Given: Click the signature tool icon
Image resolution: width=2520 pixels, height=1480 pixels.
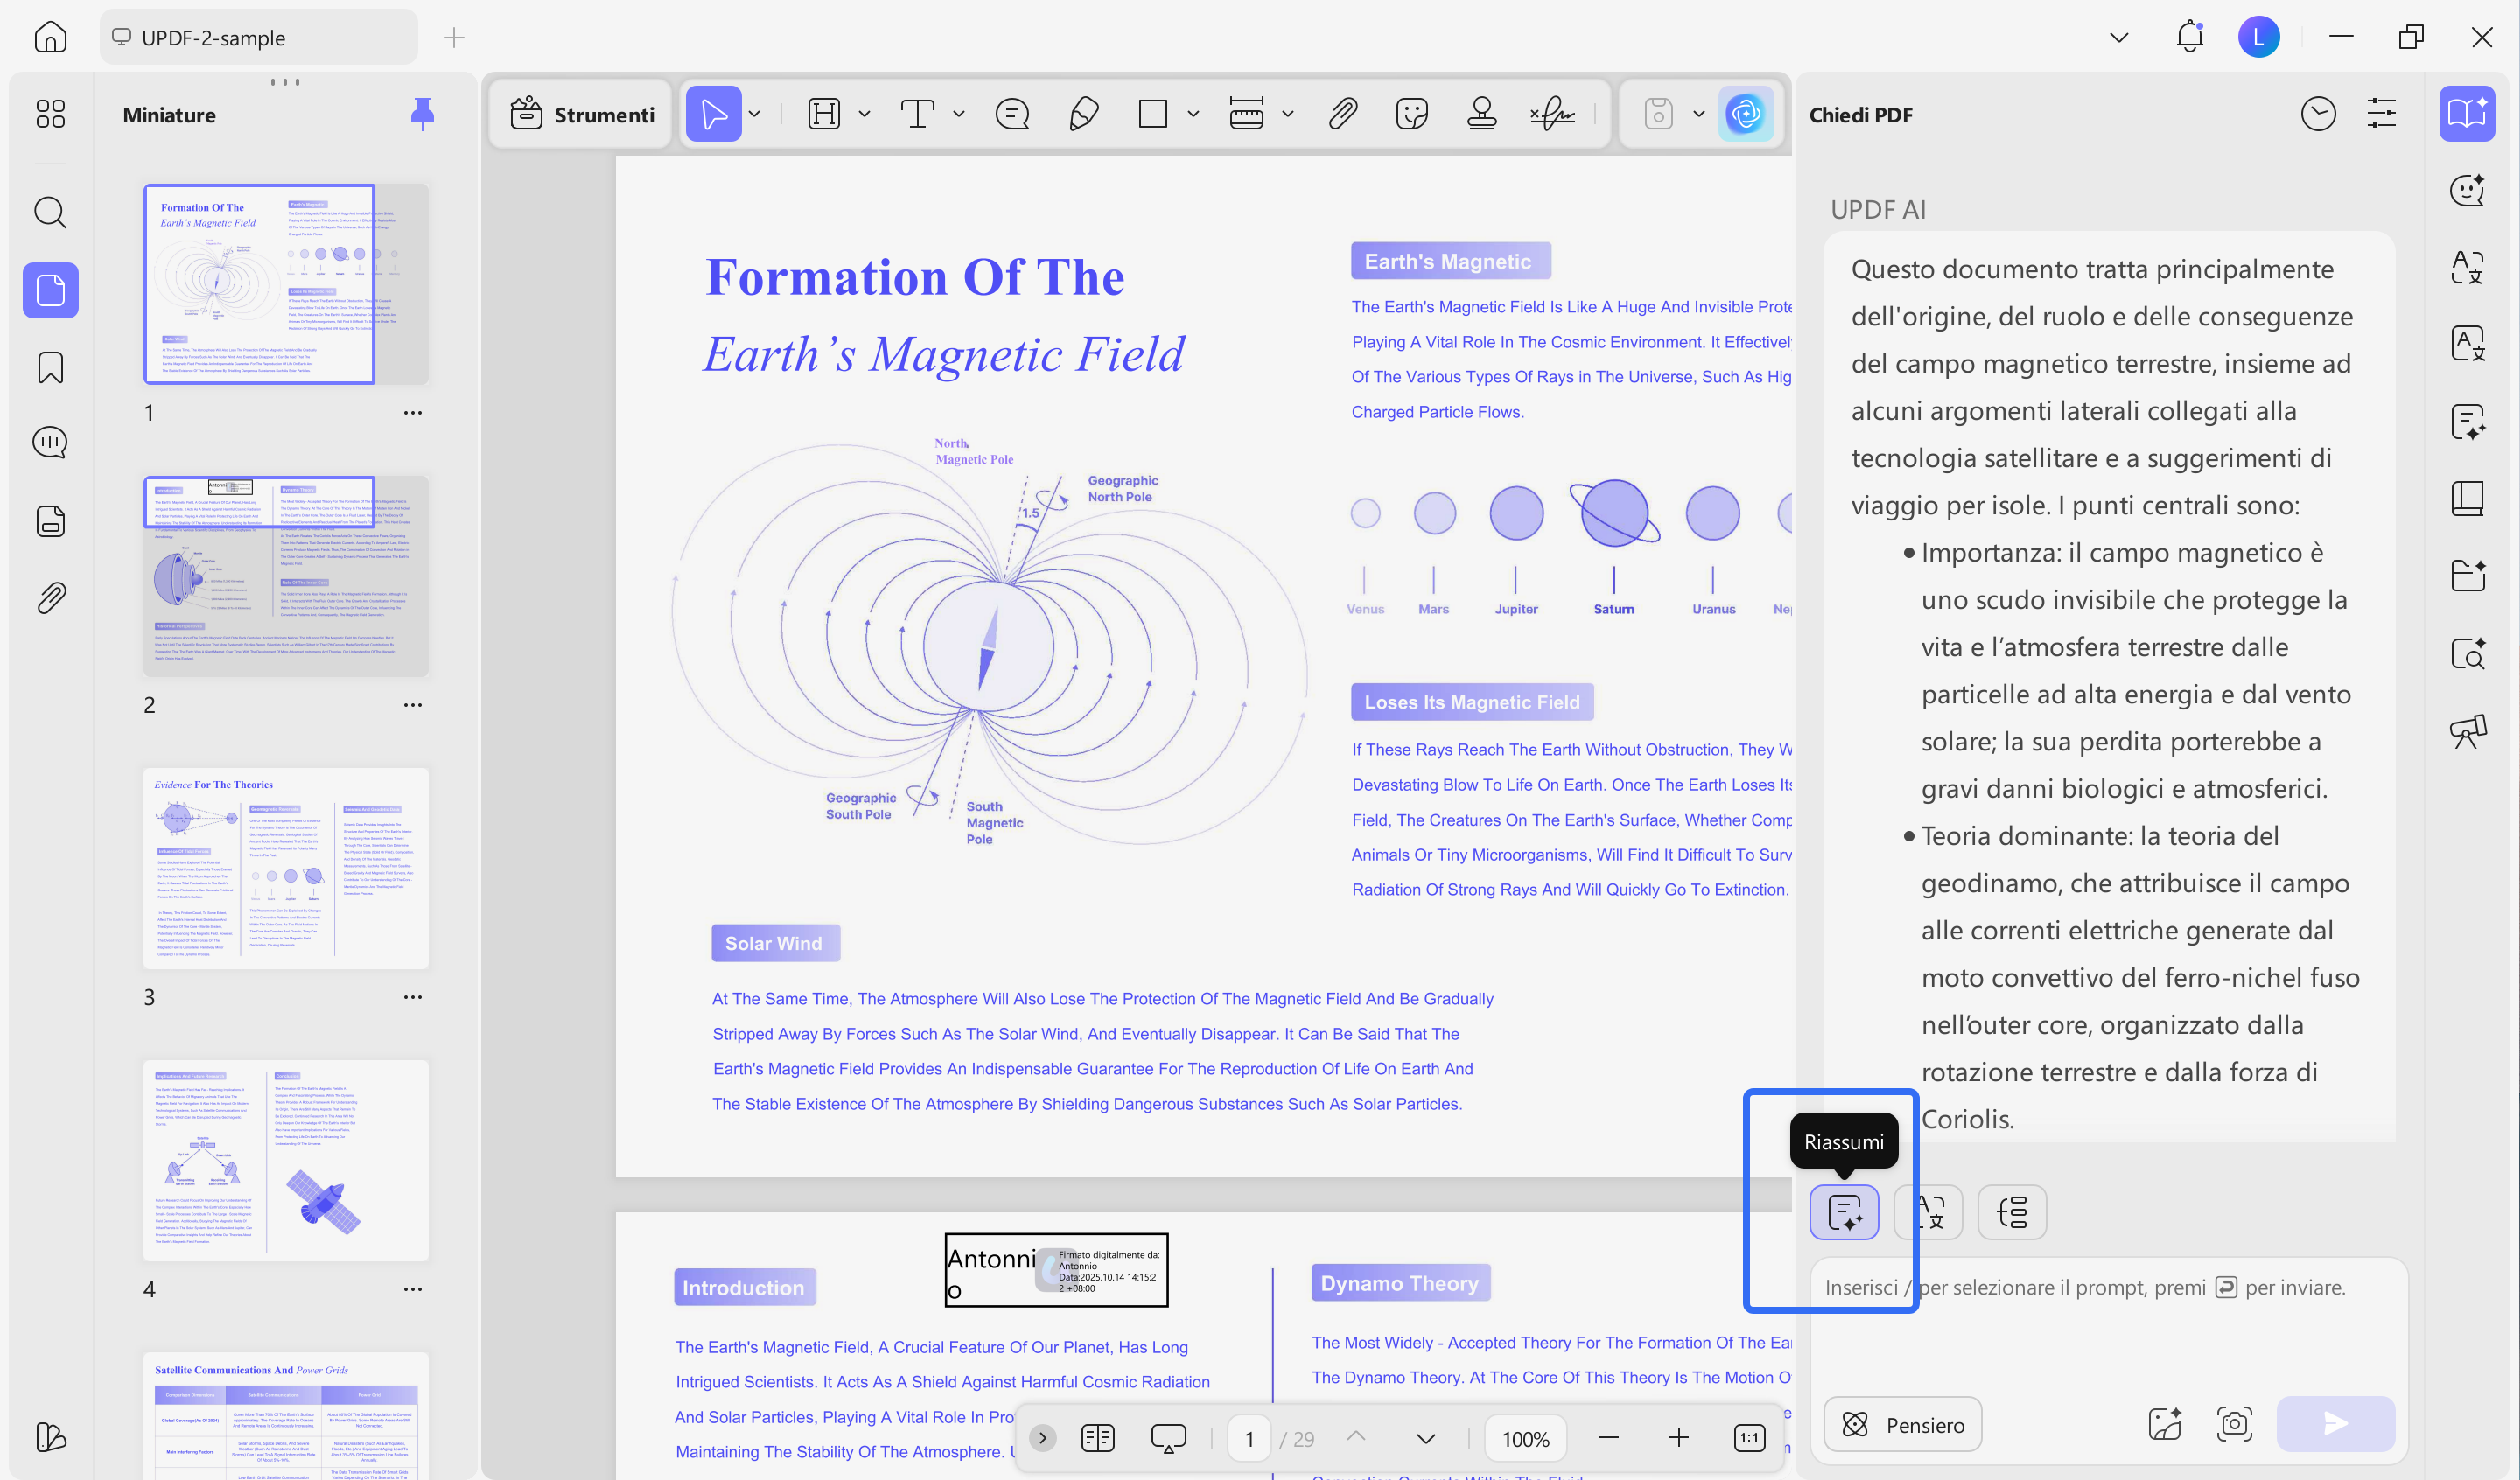Looking at the screenshot, I should pyautogui.click(x=1552, y=114).
